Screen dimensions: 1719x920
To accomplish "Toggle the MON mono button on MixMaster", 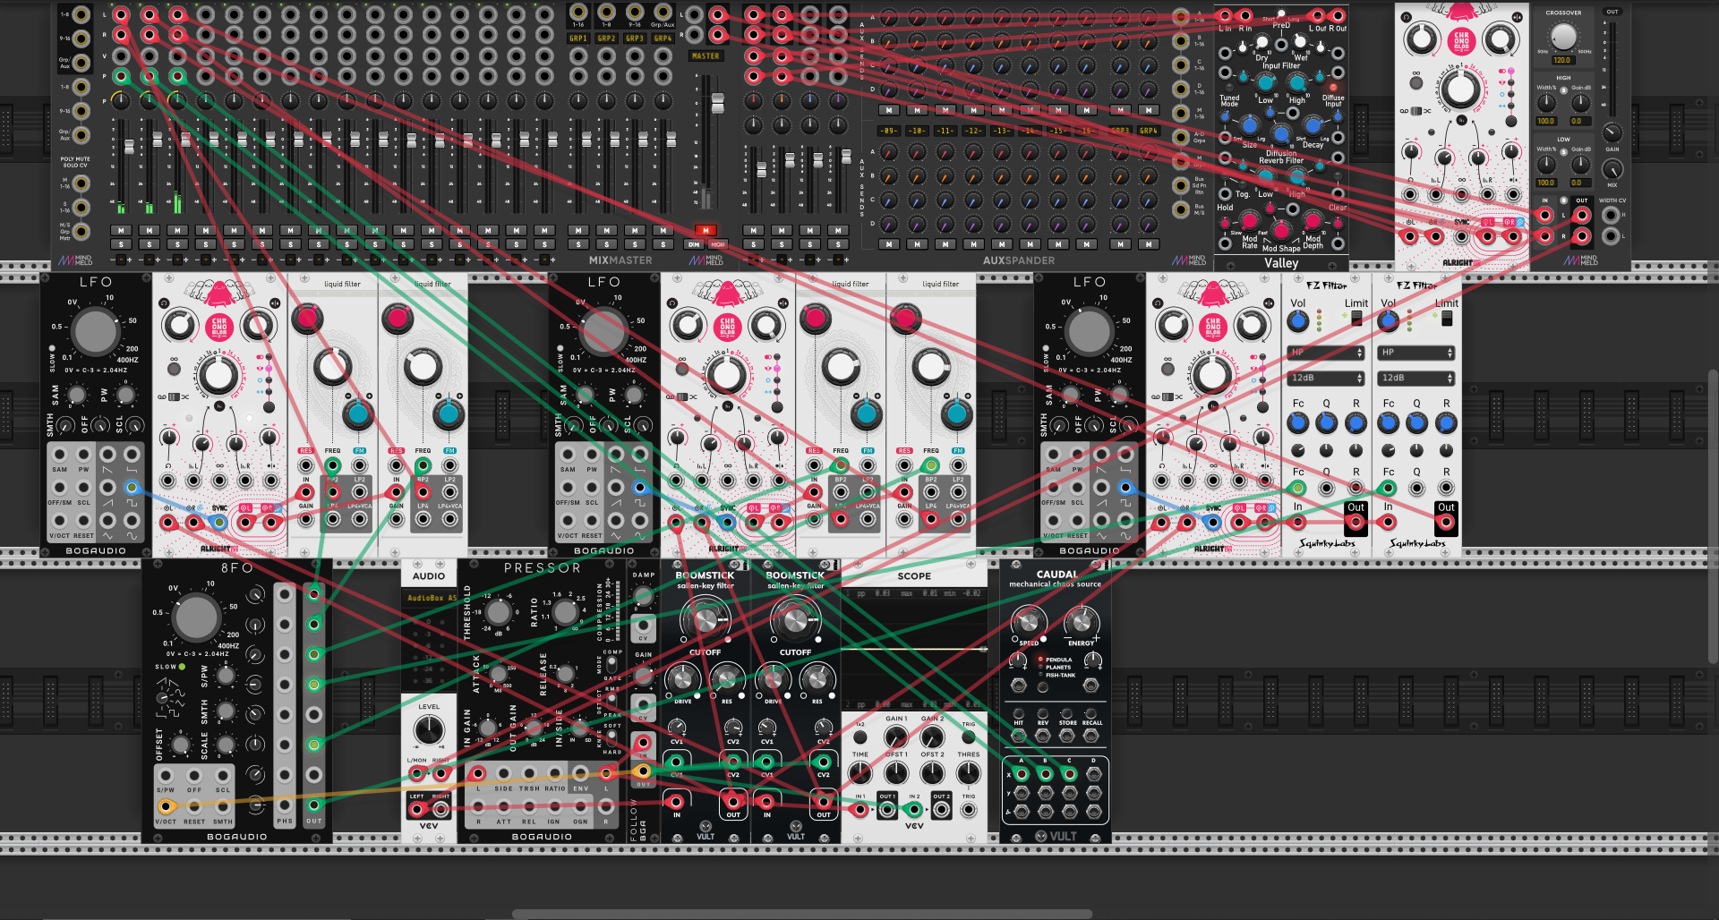I will (x=717, y=244).
